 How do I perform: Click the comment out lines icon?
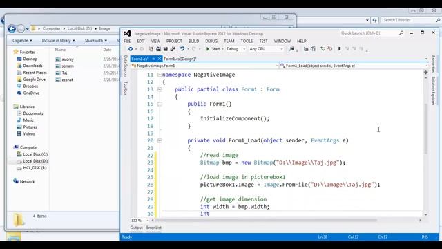click(323, 49)
